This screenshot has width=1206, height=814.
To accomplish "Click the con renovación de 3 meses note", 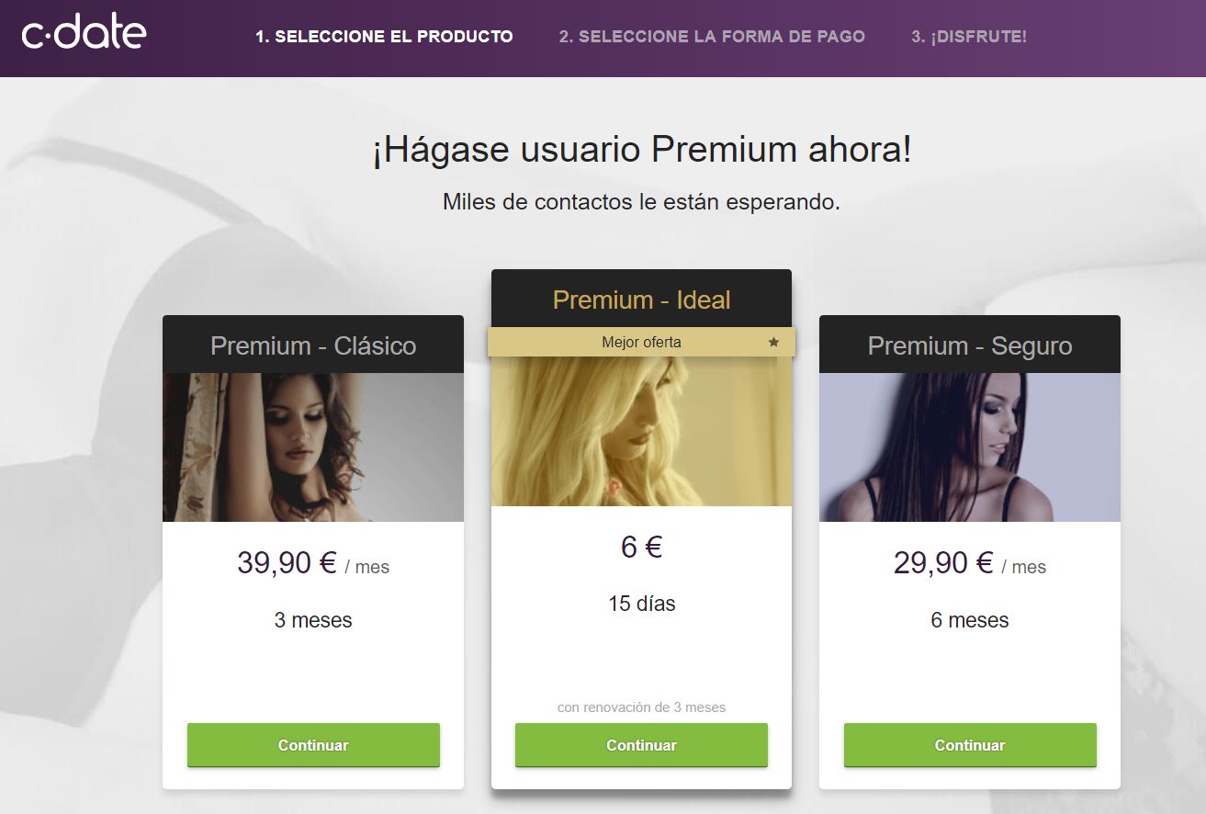I will (x=641, y=707).
